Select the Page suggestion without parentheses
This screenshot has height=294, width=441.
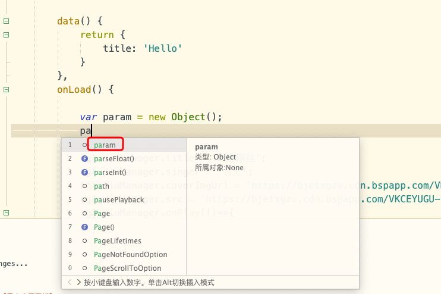[x=102, y=214]
